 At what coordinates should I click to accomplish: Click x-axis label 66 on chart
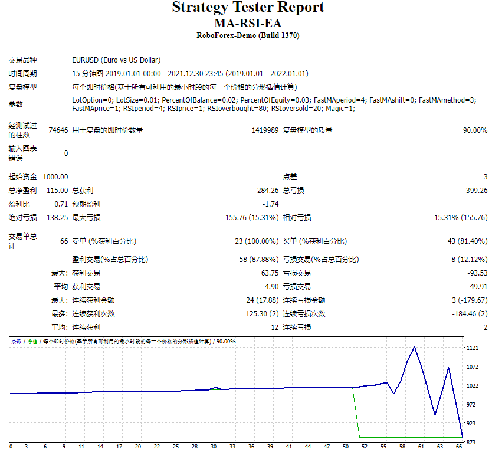click(459, 446)
